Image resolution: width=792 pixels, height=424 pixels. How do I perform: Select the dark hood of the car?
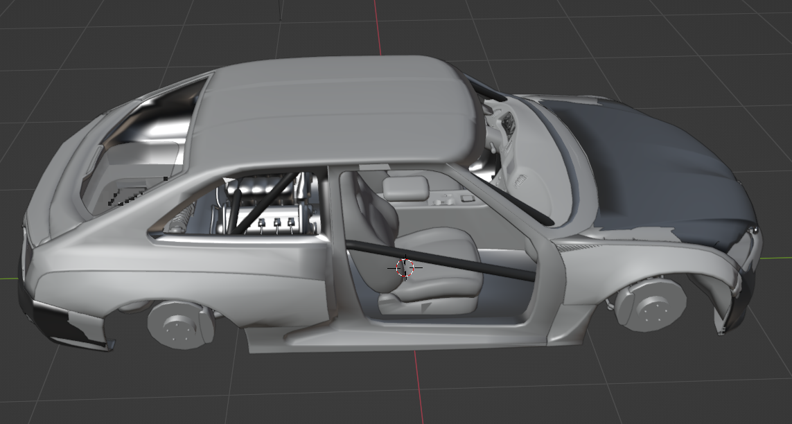(657, 166)
